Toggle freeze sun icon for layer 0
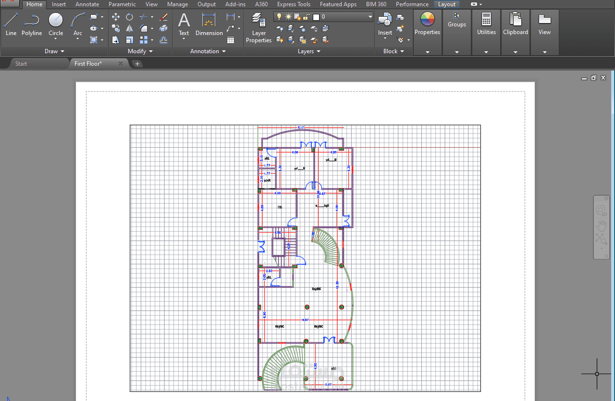The height and width of the screenshot is (401, 615). point(288,17)
